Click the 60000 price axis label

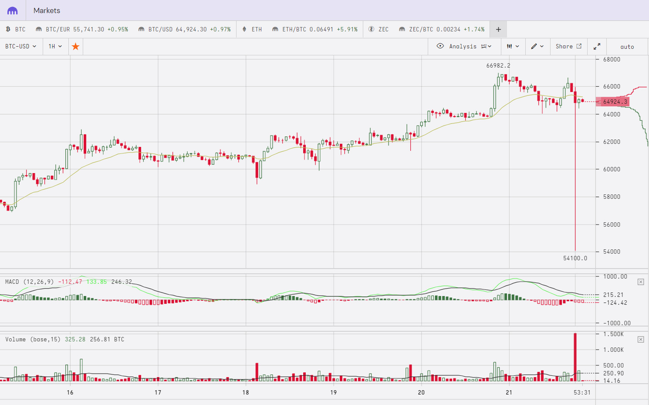tap(612, 169)
